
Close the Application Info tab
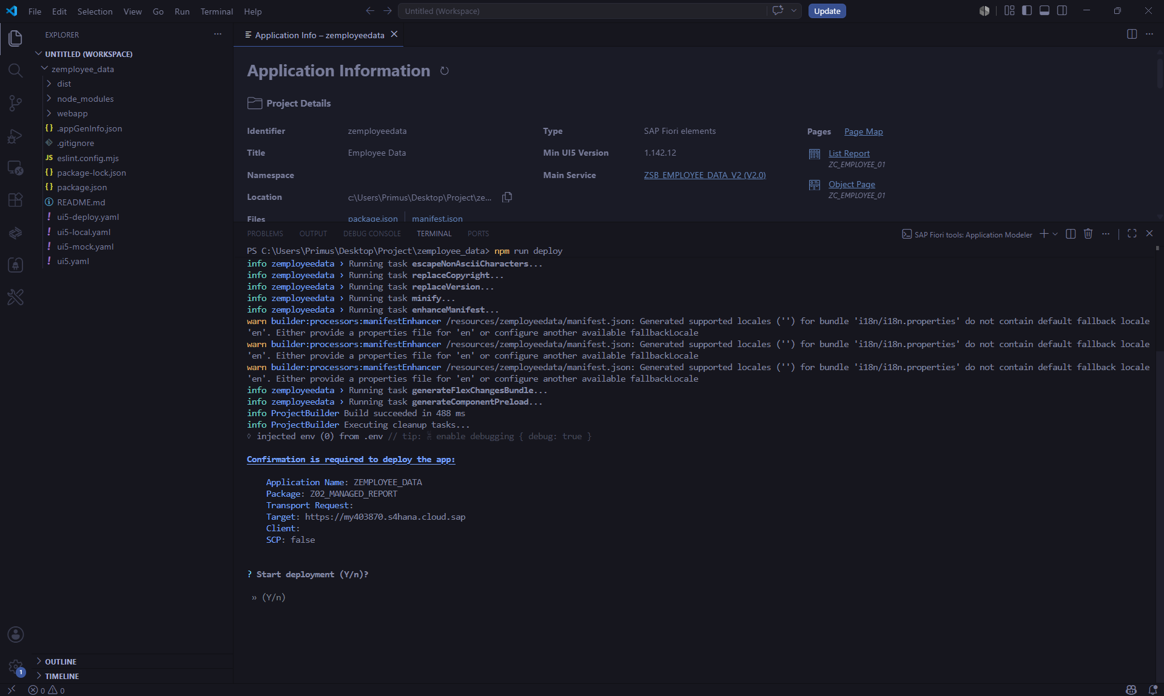click(394, 35)
